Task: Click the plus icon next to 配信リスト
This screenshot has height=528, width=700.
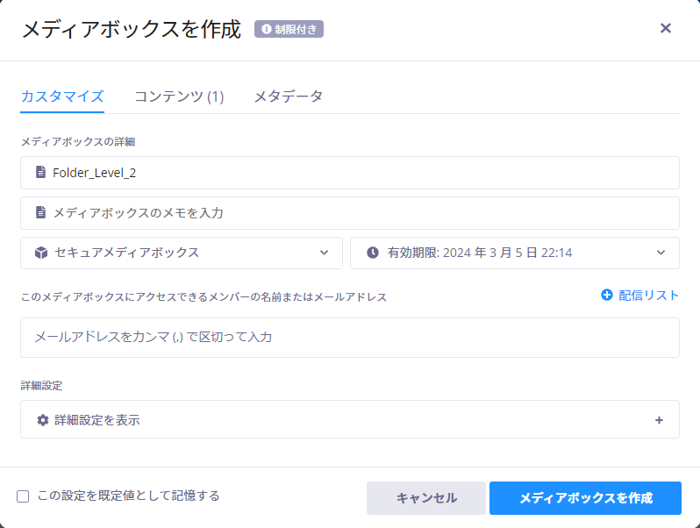Action: click(x=607, y=295)
